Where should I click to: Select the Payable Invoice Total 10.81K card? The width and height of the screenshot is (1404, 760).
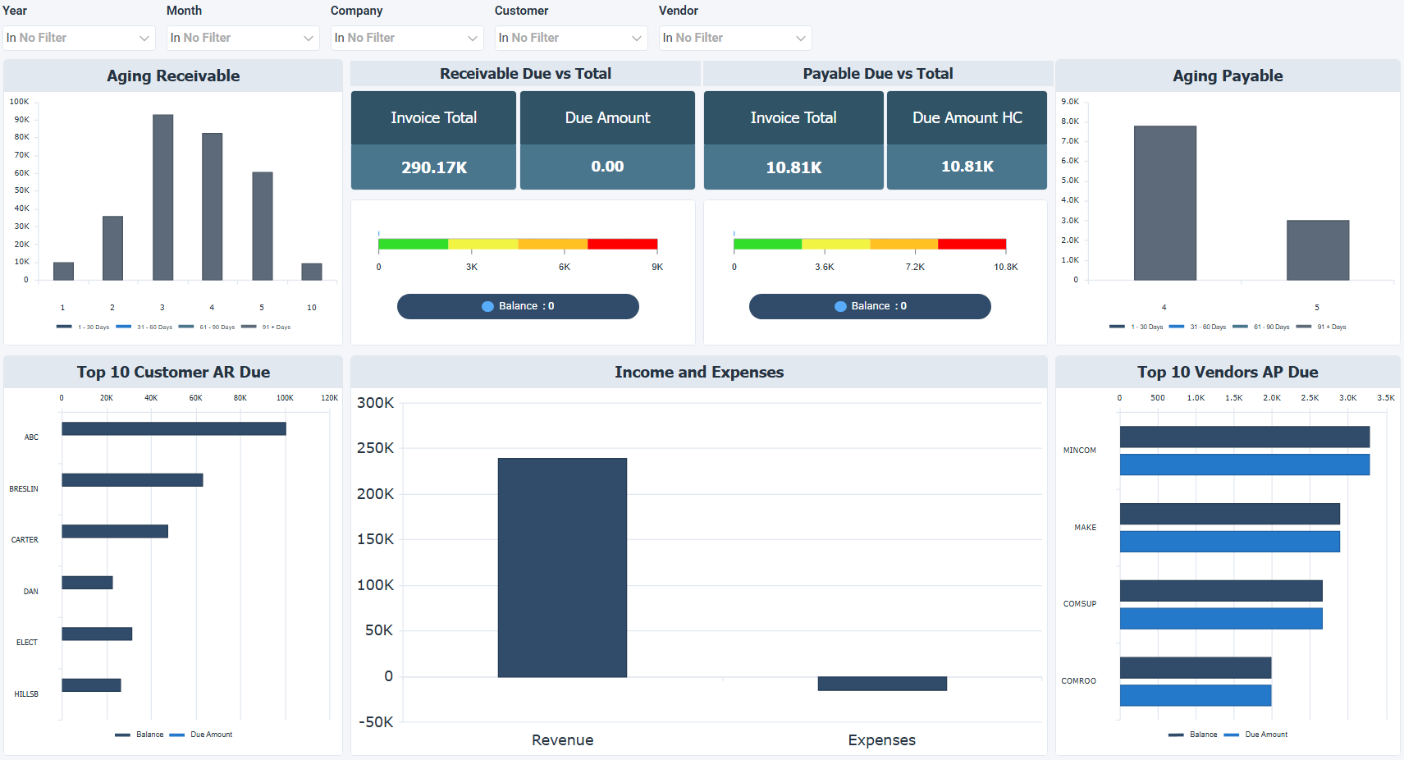(793, 140)
